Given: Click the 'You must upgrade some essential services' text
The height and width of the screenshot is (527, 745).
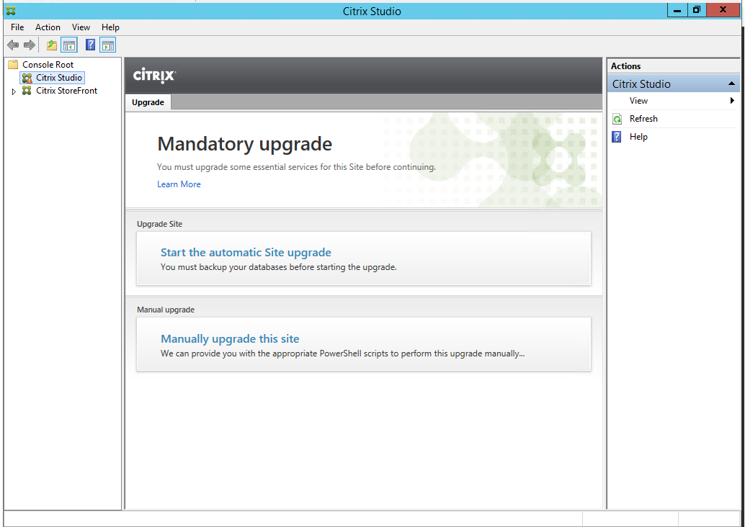Looking at the screenshot, I should (x=296, y=167).
